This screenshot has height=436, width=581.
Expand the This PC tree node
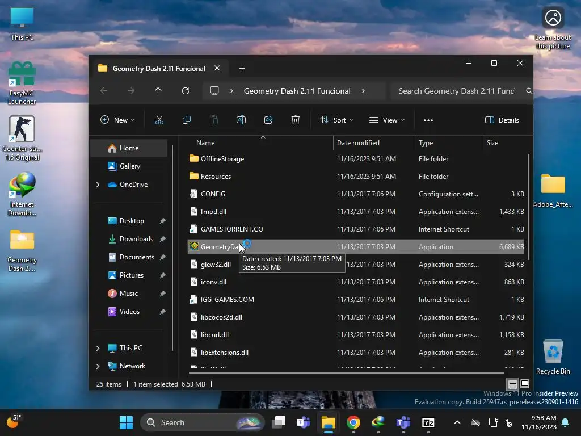point(98,348)
